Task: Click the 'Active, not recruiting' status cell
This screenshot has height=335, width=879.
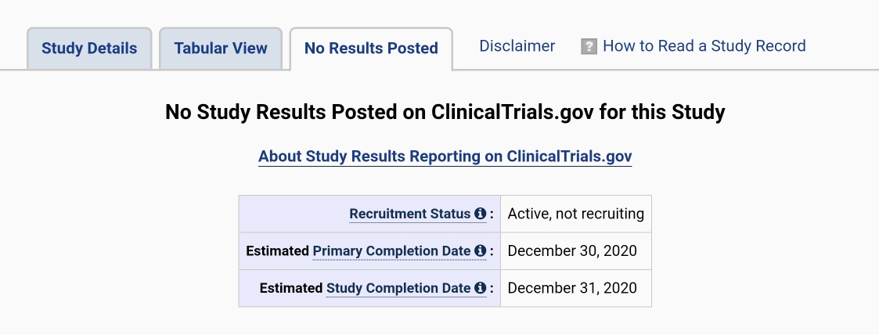Action: pyautogui.click(x=575, y=214)
